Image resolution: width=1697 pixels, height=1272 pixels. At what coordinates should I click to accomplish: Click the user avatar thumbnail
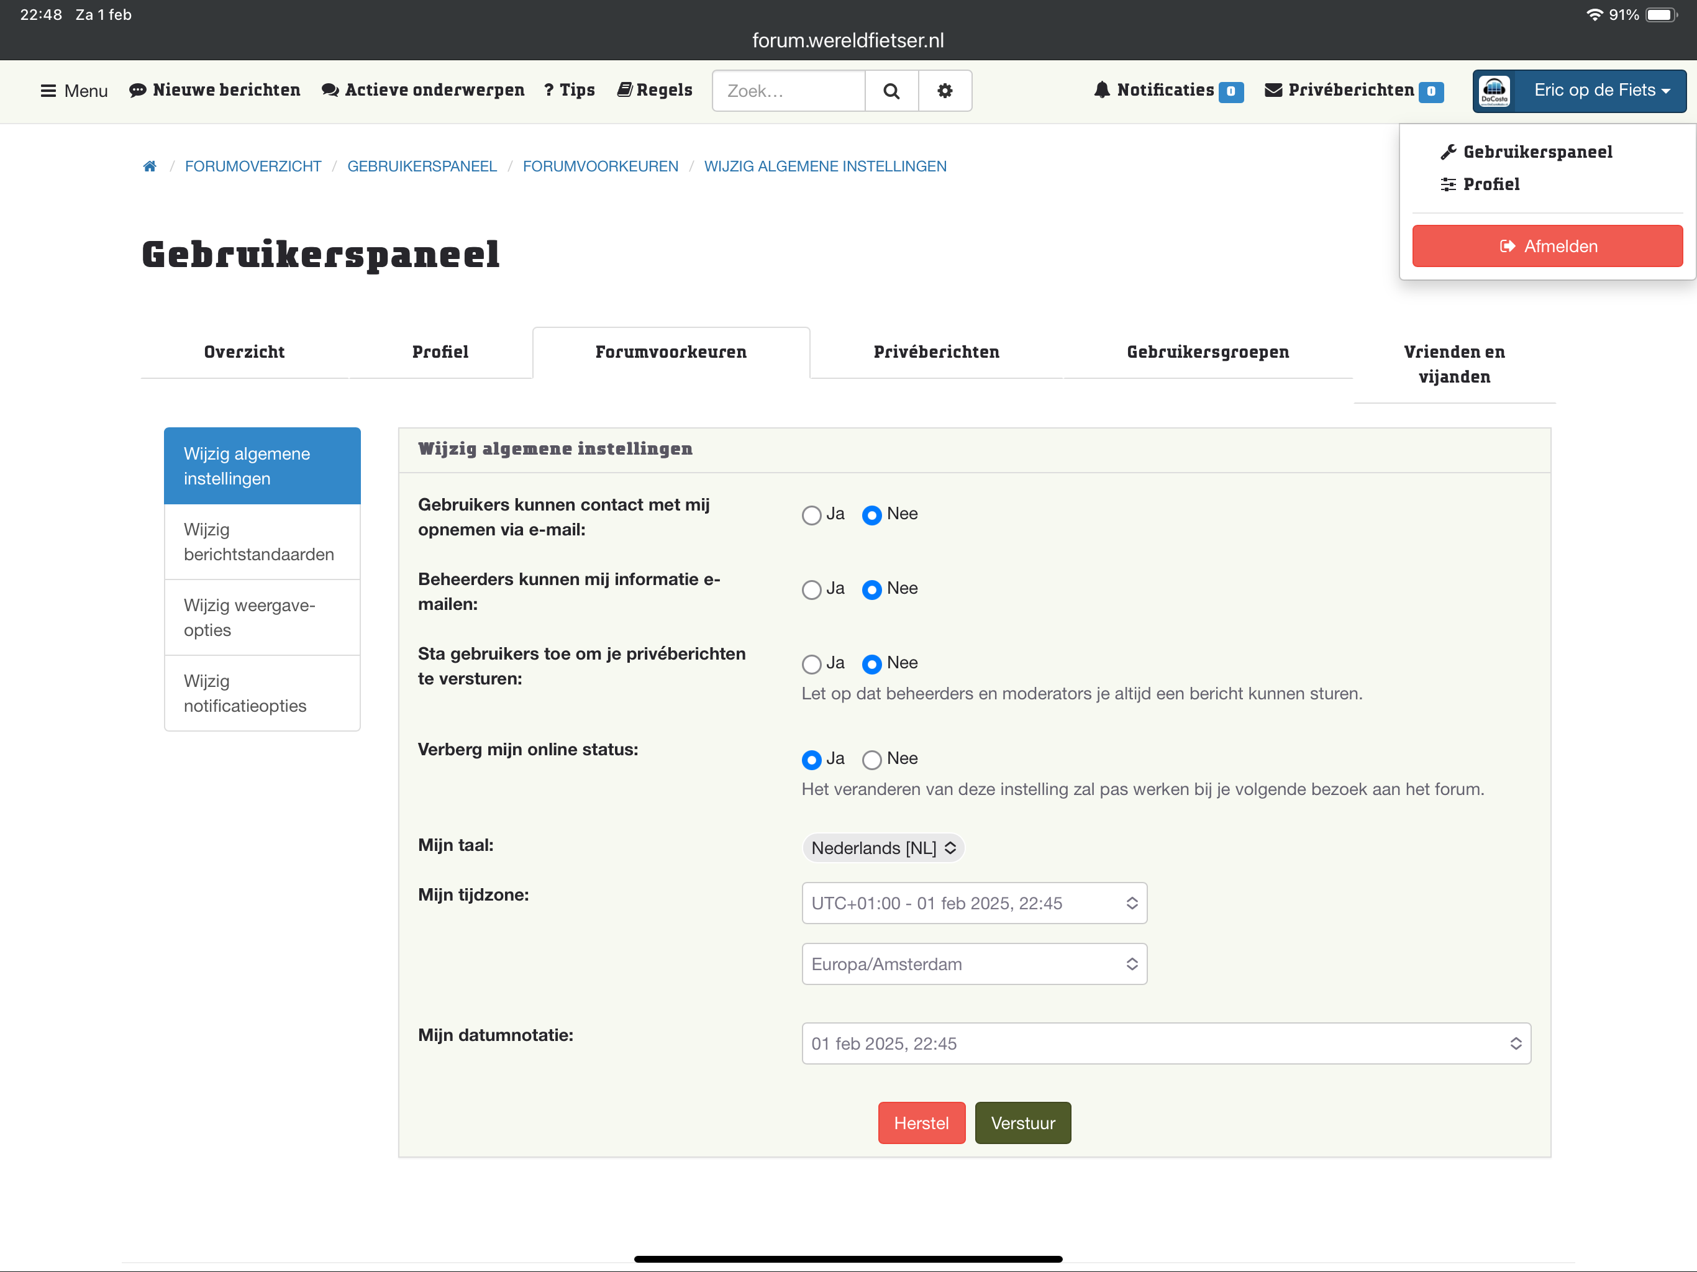point(1494,91)
